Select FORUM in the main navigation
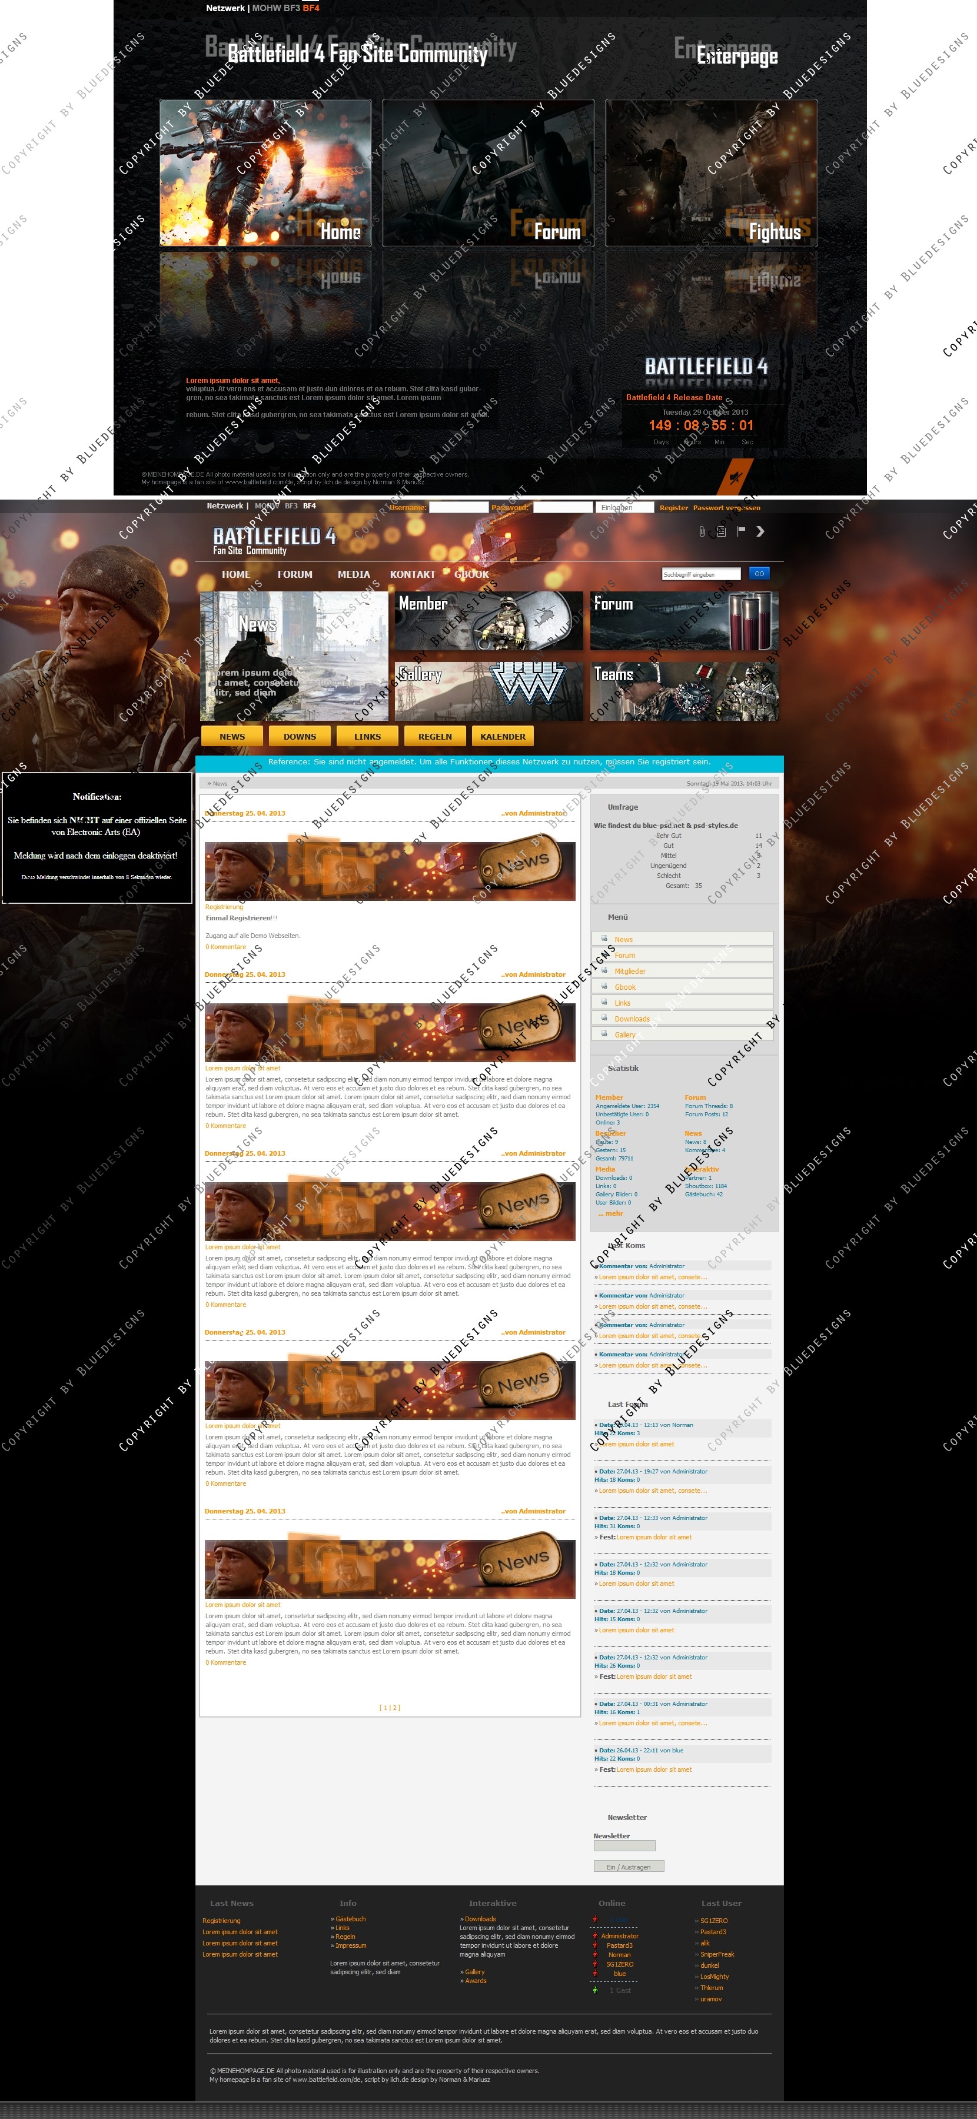 [295, 574]
